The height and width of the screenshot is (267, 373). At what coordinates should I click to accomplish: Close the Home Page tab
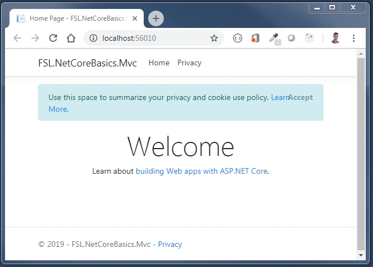click(x=135, y=18)
